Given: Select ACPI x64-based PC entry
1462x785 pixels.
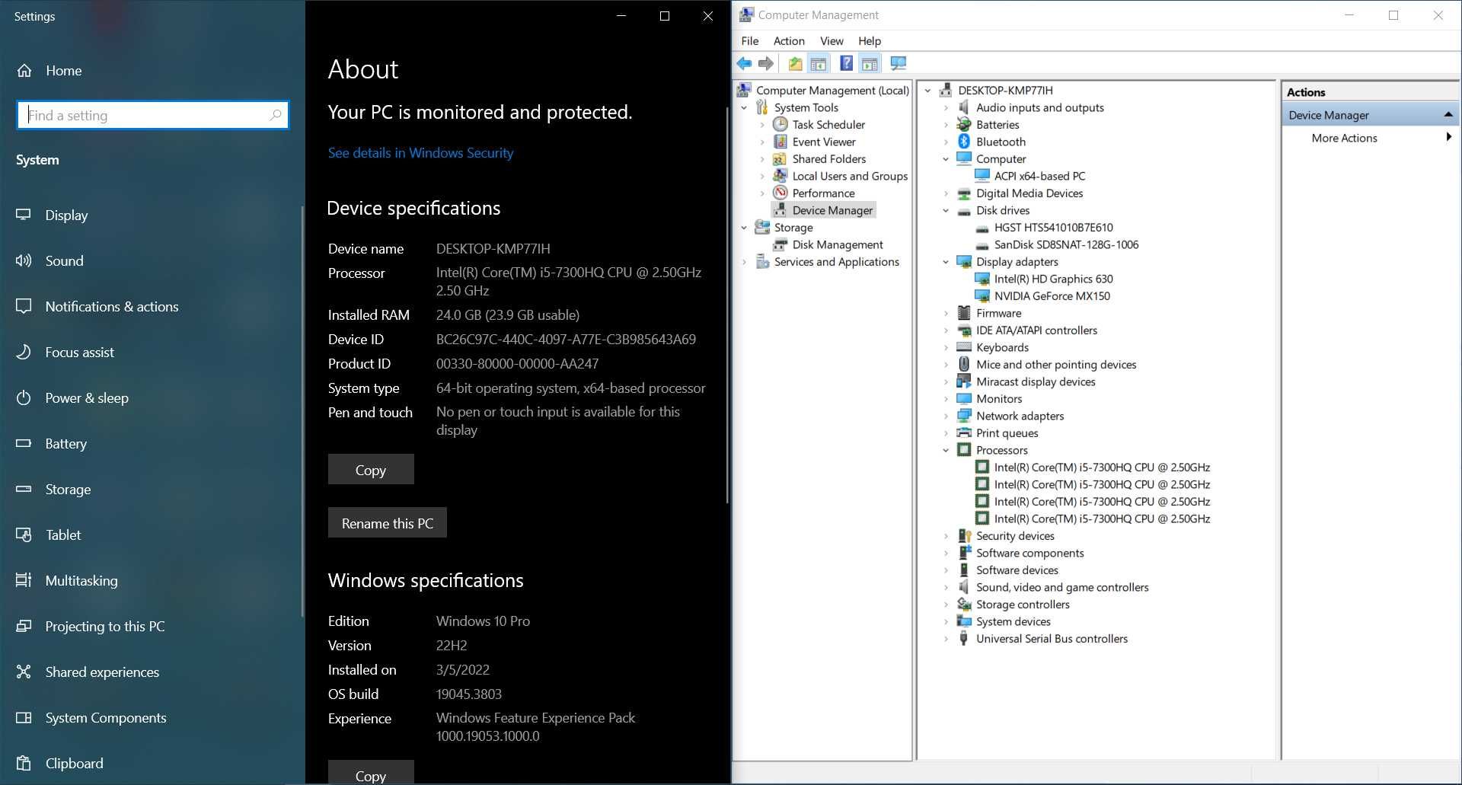Looking at the screenshot, I should pyautogui.click(x=1039, y=176).
